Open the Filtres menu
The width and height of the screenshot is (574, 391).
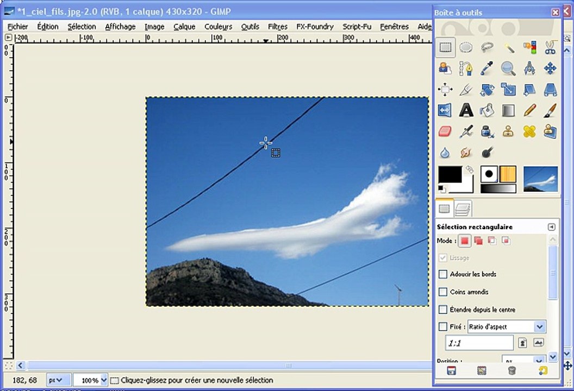coord(277,27)
